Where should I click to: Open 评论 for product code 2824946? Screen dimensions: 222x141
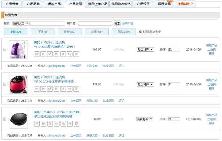(122, 66)
